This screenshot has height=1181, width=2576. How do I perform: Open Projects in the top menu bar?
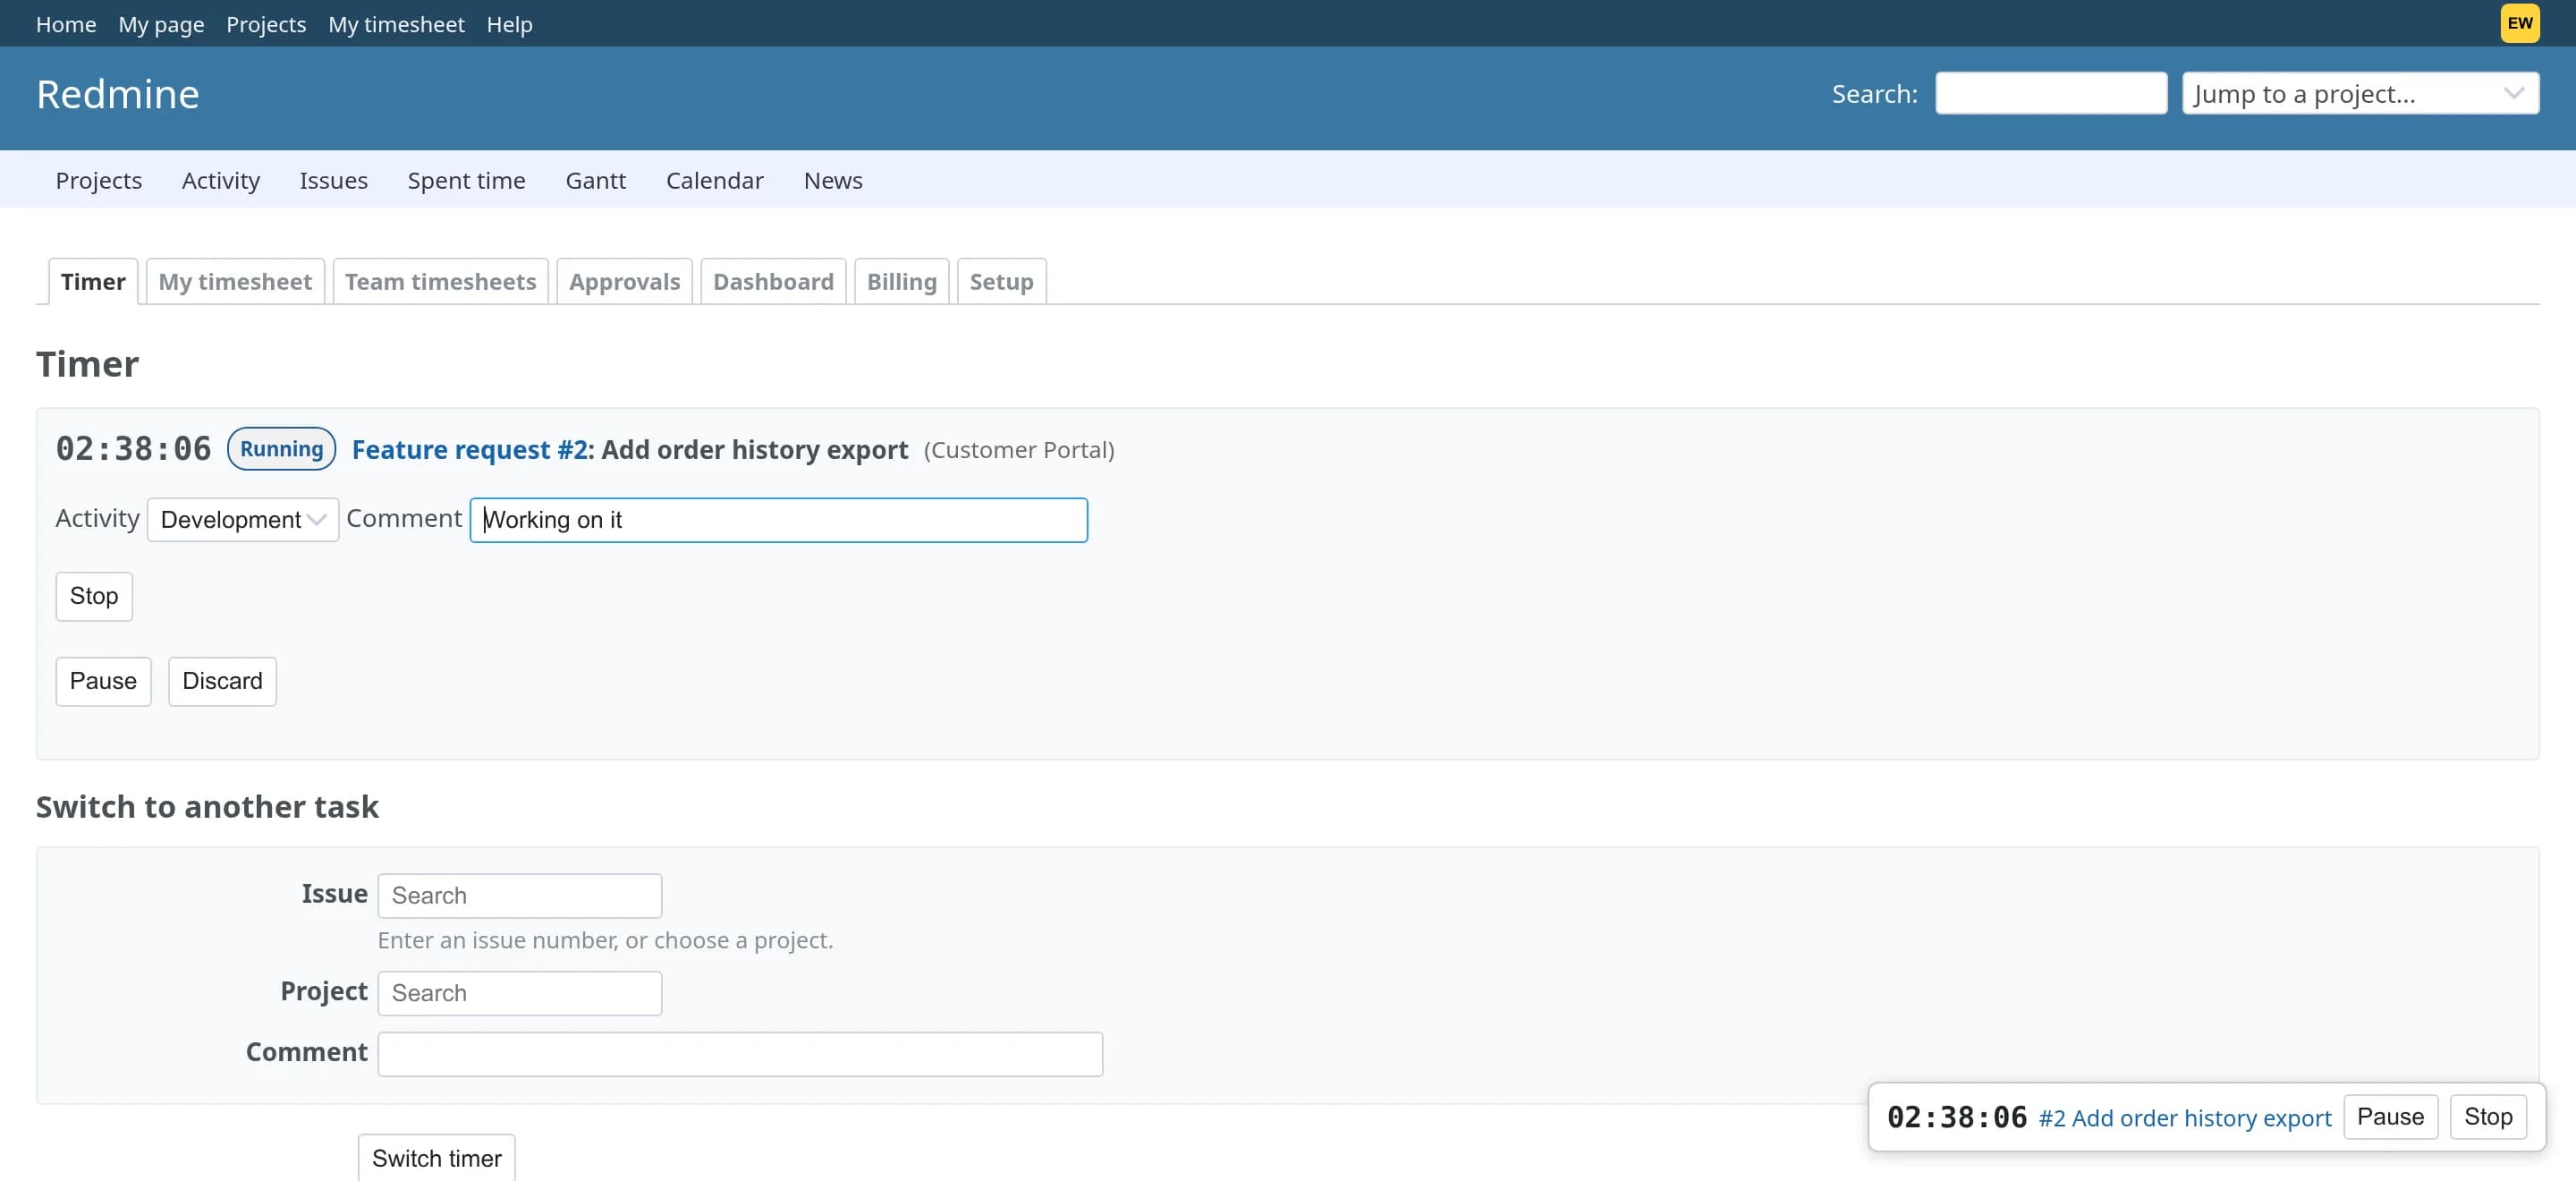pyautogui.click(x=266, y=24)
